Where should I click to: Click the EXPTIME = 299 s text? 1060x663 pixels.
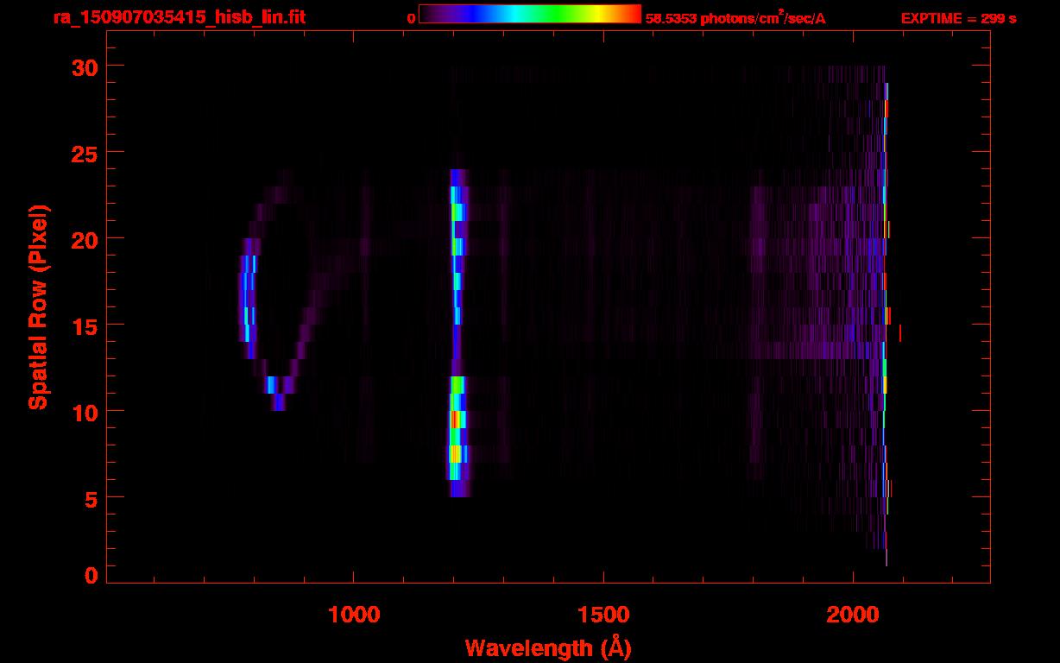pos(958,18)
